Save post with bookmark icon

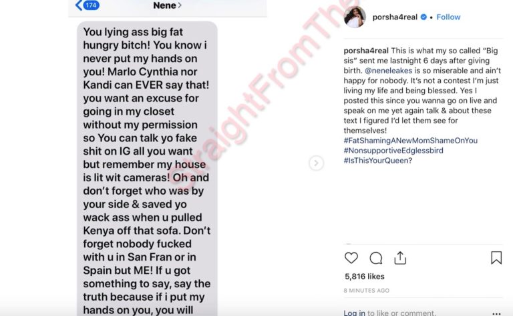click(496, 257)
